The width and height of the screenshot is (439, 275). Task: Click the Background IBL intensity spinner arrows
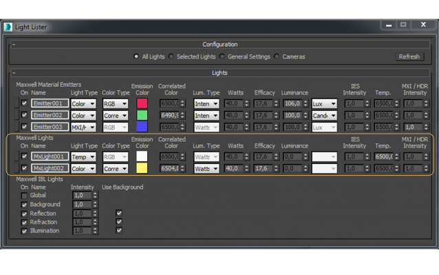[95, 205]
